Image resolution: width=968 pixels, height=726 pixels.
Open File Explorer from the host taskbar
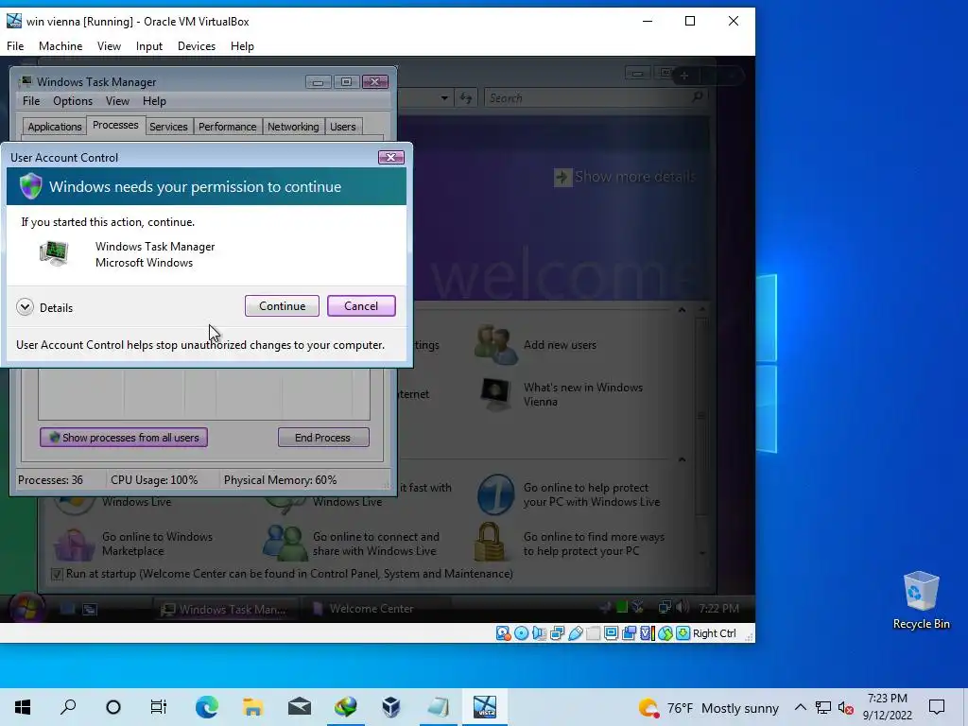click(252, 707)
